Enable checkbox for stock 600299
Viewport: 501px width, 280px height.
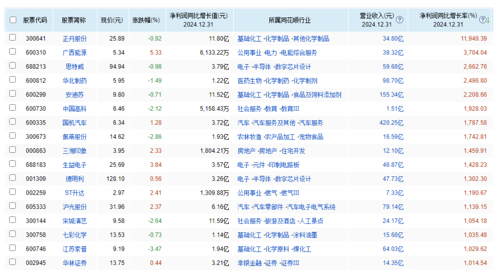12,93
